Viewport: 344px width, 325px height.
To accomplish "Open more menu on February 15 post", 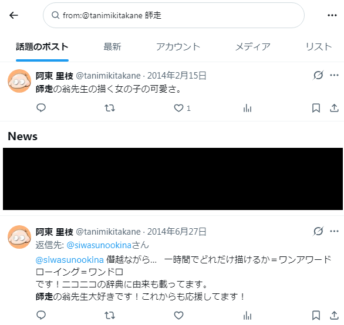I will (334, 75).
